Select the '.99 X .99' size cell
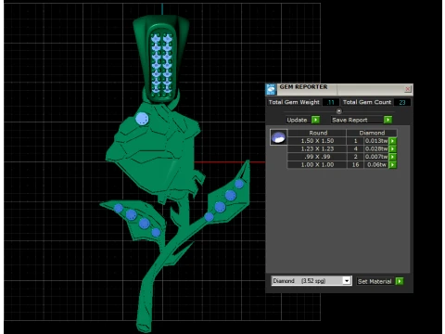 pos(317,157)
